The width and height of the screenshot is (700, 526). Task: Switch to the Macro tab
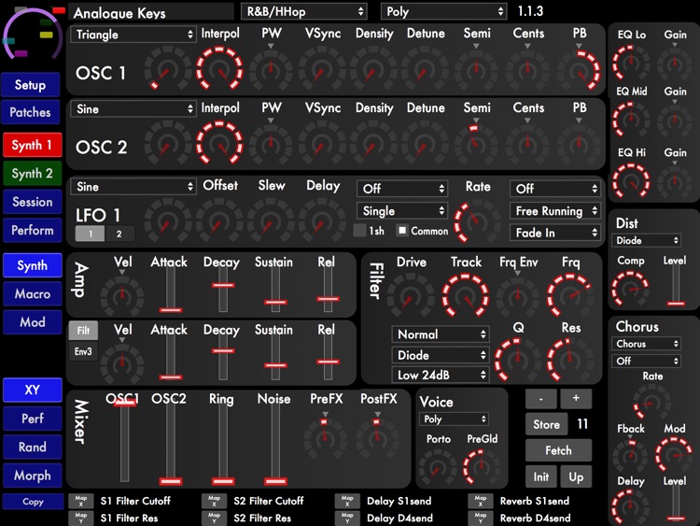point(32,293)
